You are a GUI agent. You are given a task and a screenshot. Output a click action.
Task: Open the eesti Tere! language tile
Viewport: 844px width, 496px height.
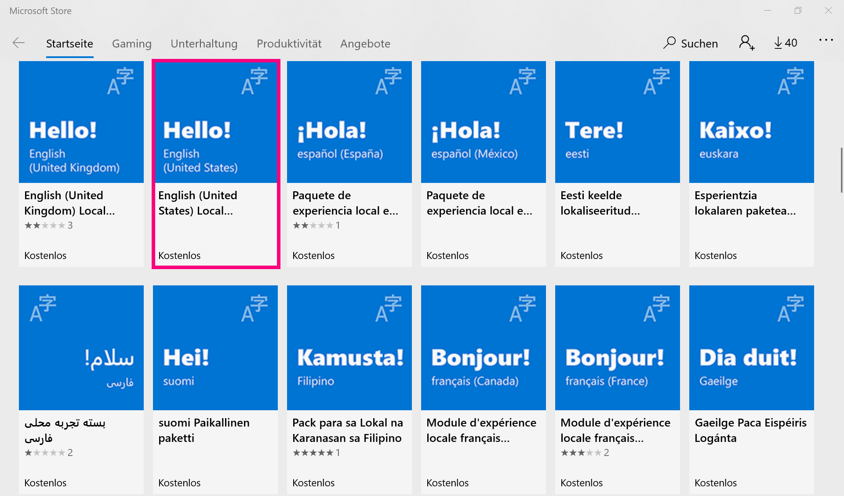pyautogui.click(x=617, y=122)
